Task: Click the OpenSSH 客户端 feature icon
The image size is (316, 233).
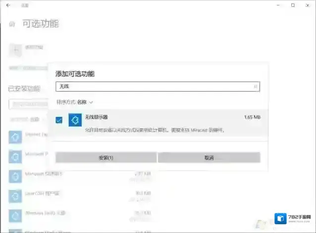Action: point(15,196)
